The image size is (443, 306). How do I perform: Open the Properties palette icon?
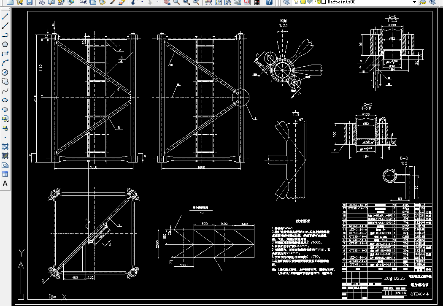pos(208,2)
